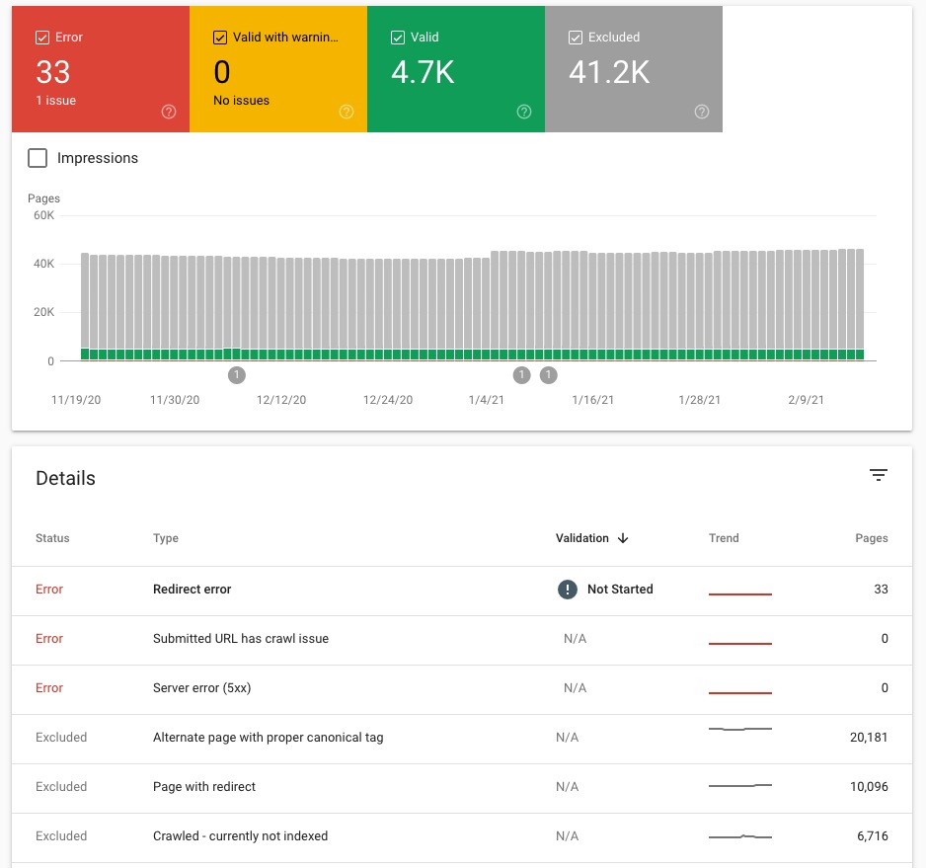Click Alternate page canonical trend sparkline
This screenshot has height=868, width=926.
740,729
